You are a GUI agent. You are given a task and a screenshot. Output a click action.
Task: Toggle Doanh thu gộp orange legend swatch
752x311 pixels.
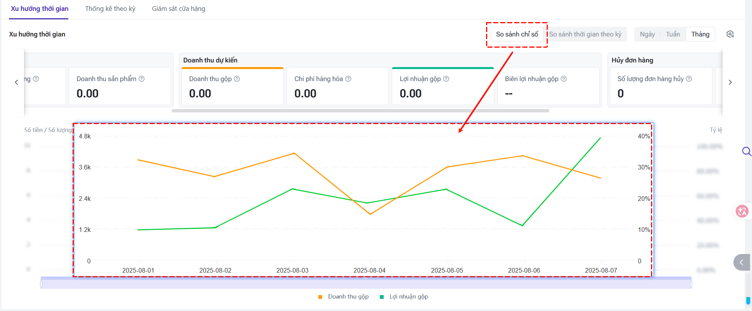point(320,297)
